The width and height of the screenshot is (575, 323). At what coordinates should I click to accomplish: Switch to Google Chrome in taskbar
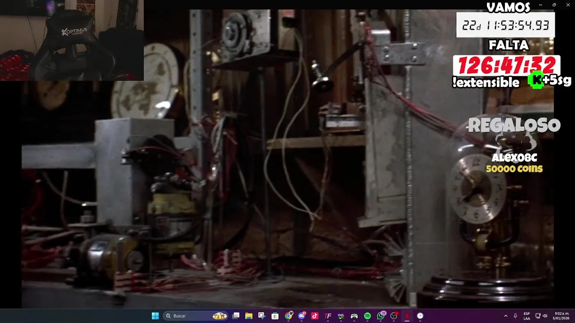(x=288, y=316)
